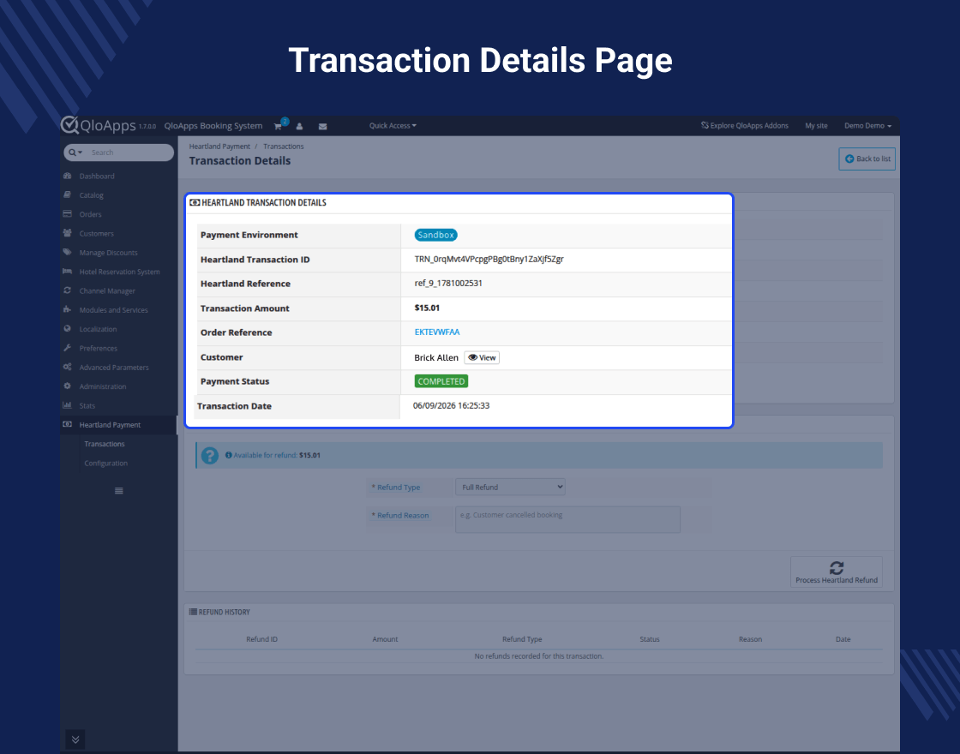Click the Hotel Reservation System bed icon
This screenshot has height=754, width=960.
pos(68,271)
